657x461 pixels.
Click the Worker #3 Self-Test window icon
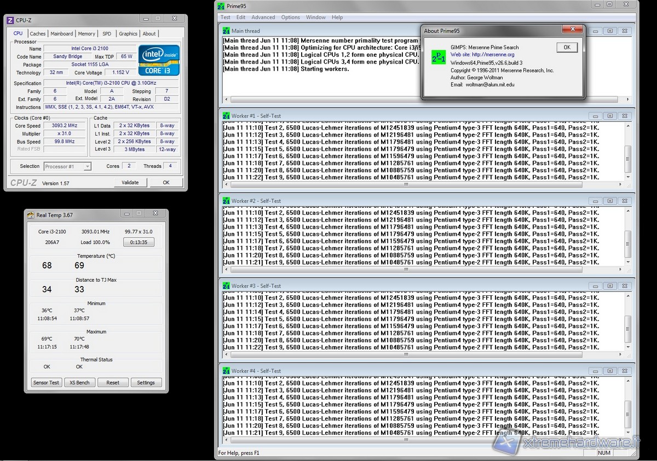coord(226,285)
